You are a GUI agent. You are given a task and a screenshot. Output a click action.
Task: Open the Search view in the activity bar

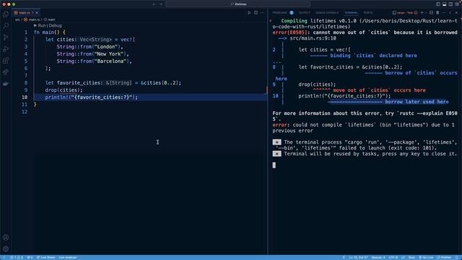click(x=6, y=26)
